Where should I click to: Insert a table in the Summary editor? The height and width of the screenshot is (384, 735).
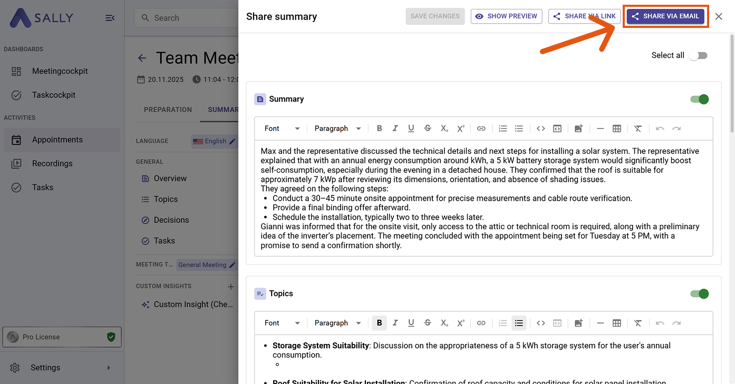click(x=616, y=129)
